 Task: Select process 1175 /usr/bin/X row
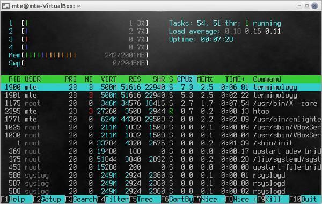pos(161,103)
